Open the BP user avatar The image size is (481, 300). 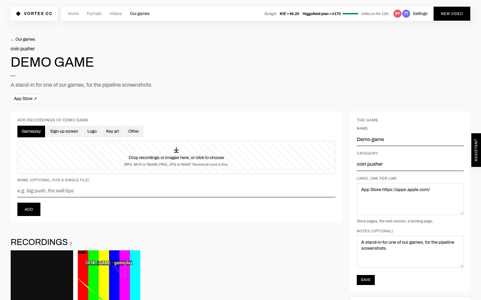(397, 14)
